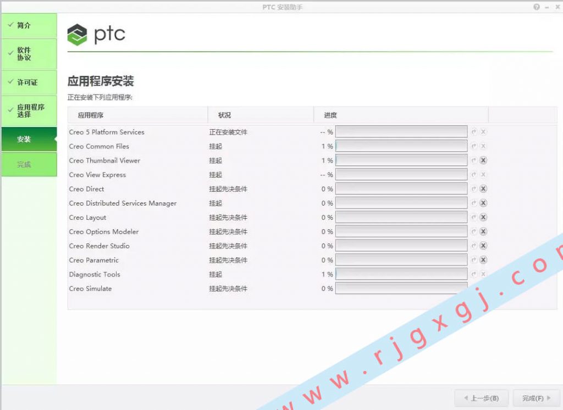Go to the 简介 step in sidebar
This screenshot has width=563, height=410.
[x=29, y=25]
